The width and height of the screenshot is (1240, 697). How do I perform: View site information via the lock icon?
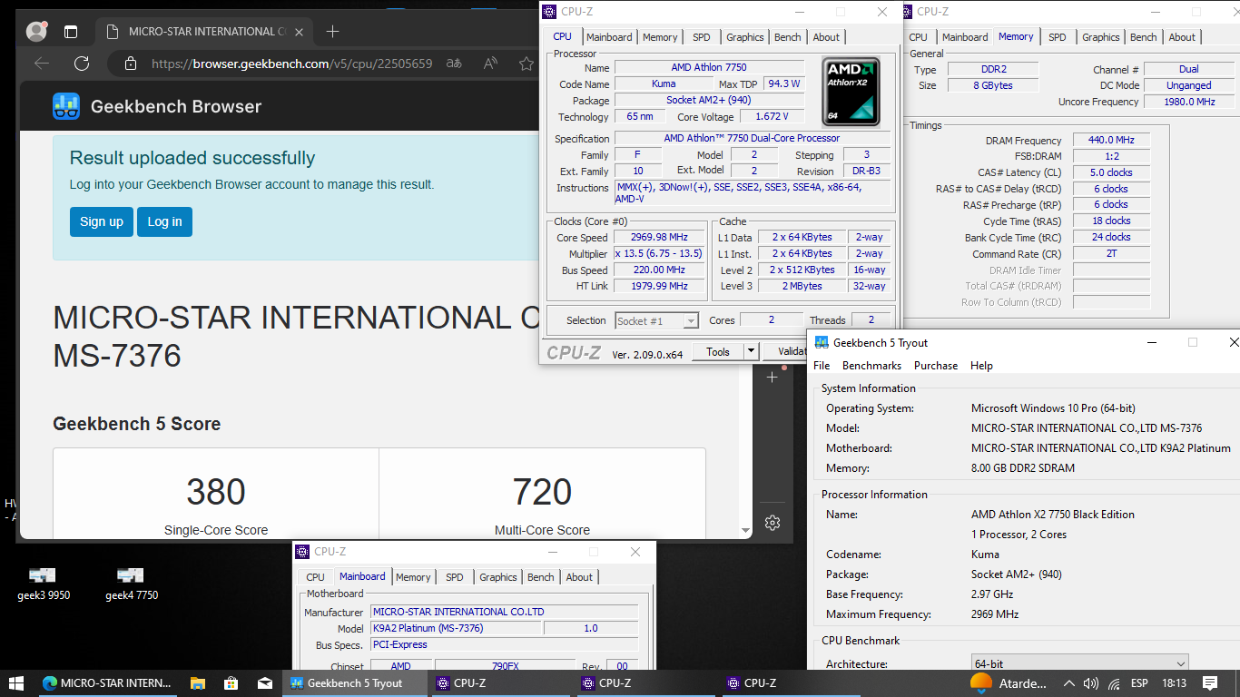coord(131,64)
